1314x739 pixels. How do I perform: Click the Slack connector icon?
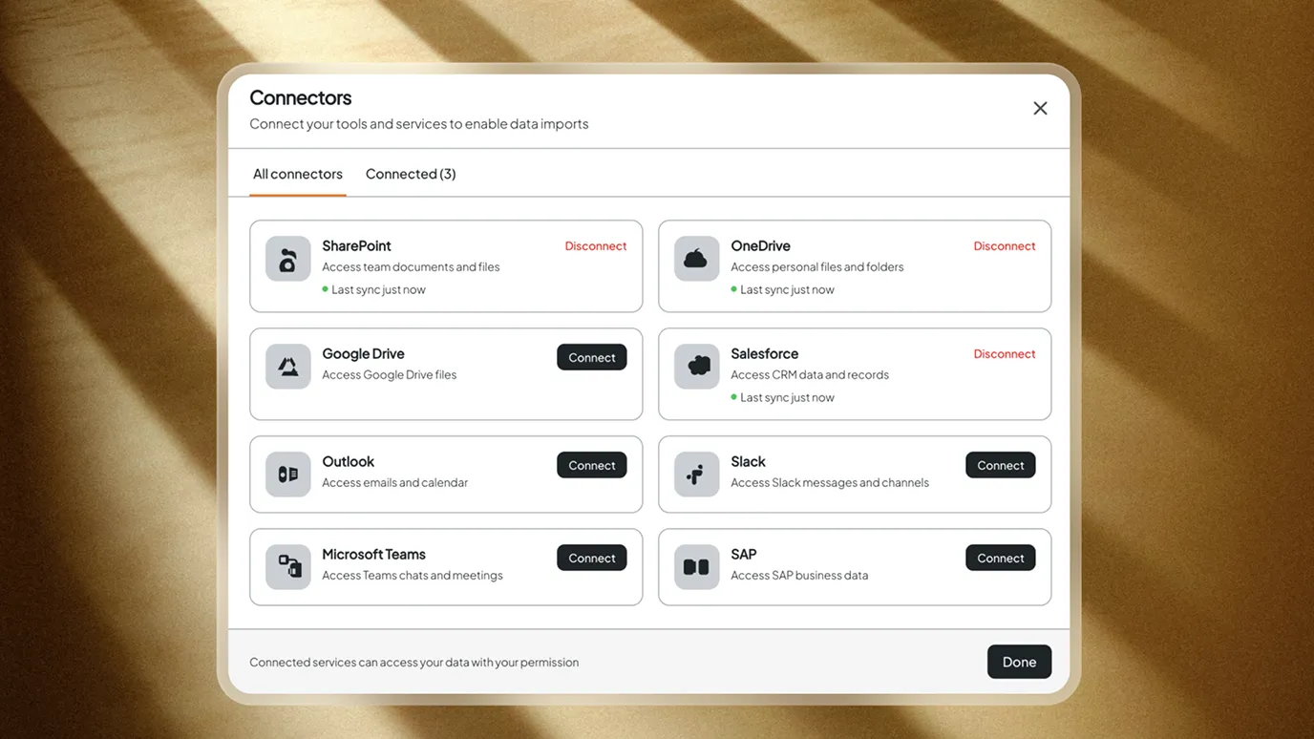(x=696, y=475)
